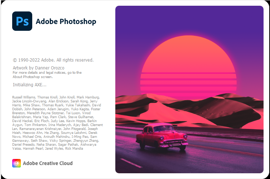Viewport: 270px width, 179px height.
Task: Click the Adobe Creative Cloud label
Action: coord(48,163)
